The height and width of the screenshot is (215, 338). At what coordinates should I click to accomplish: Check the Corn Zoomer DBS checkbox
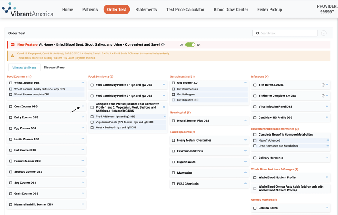click(x=11, y=106)
